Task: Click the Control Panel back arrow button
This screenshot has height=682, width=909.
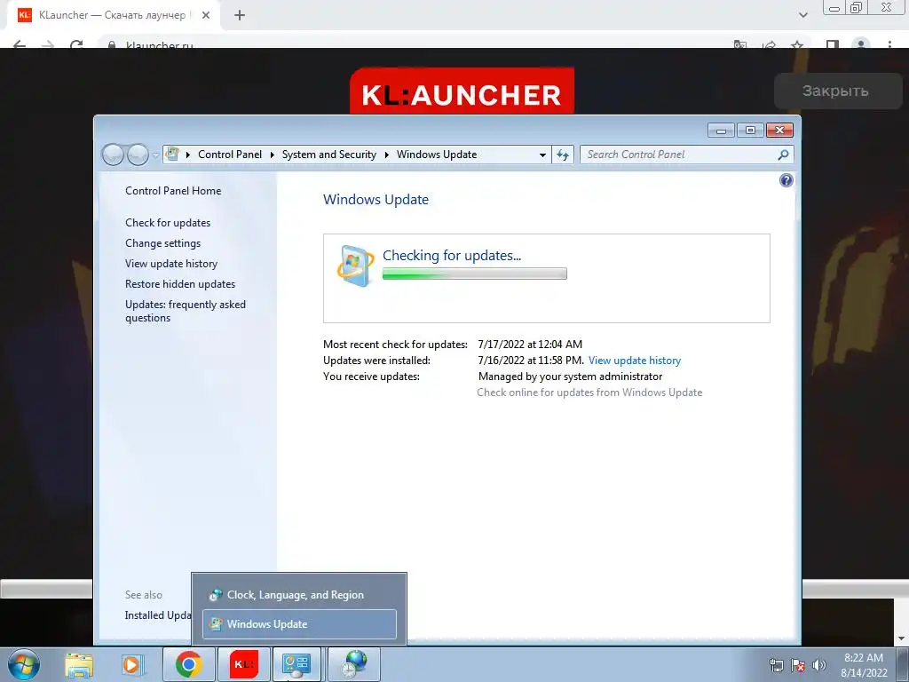Action: pos(113,155)
